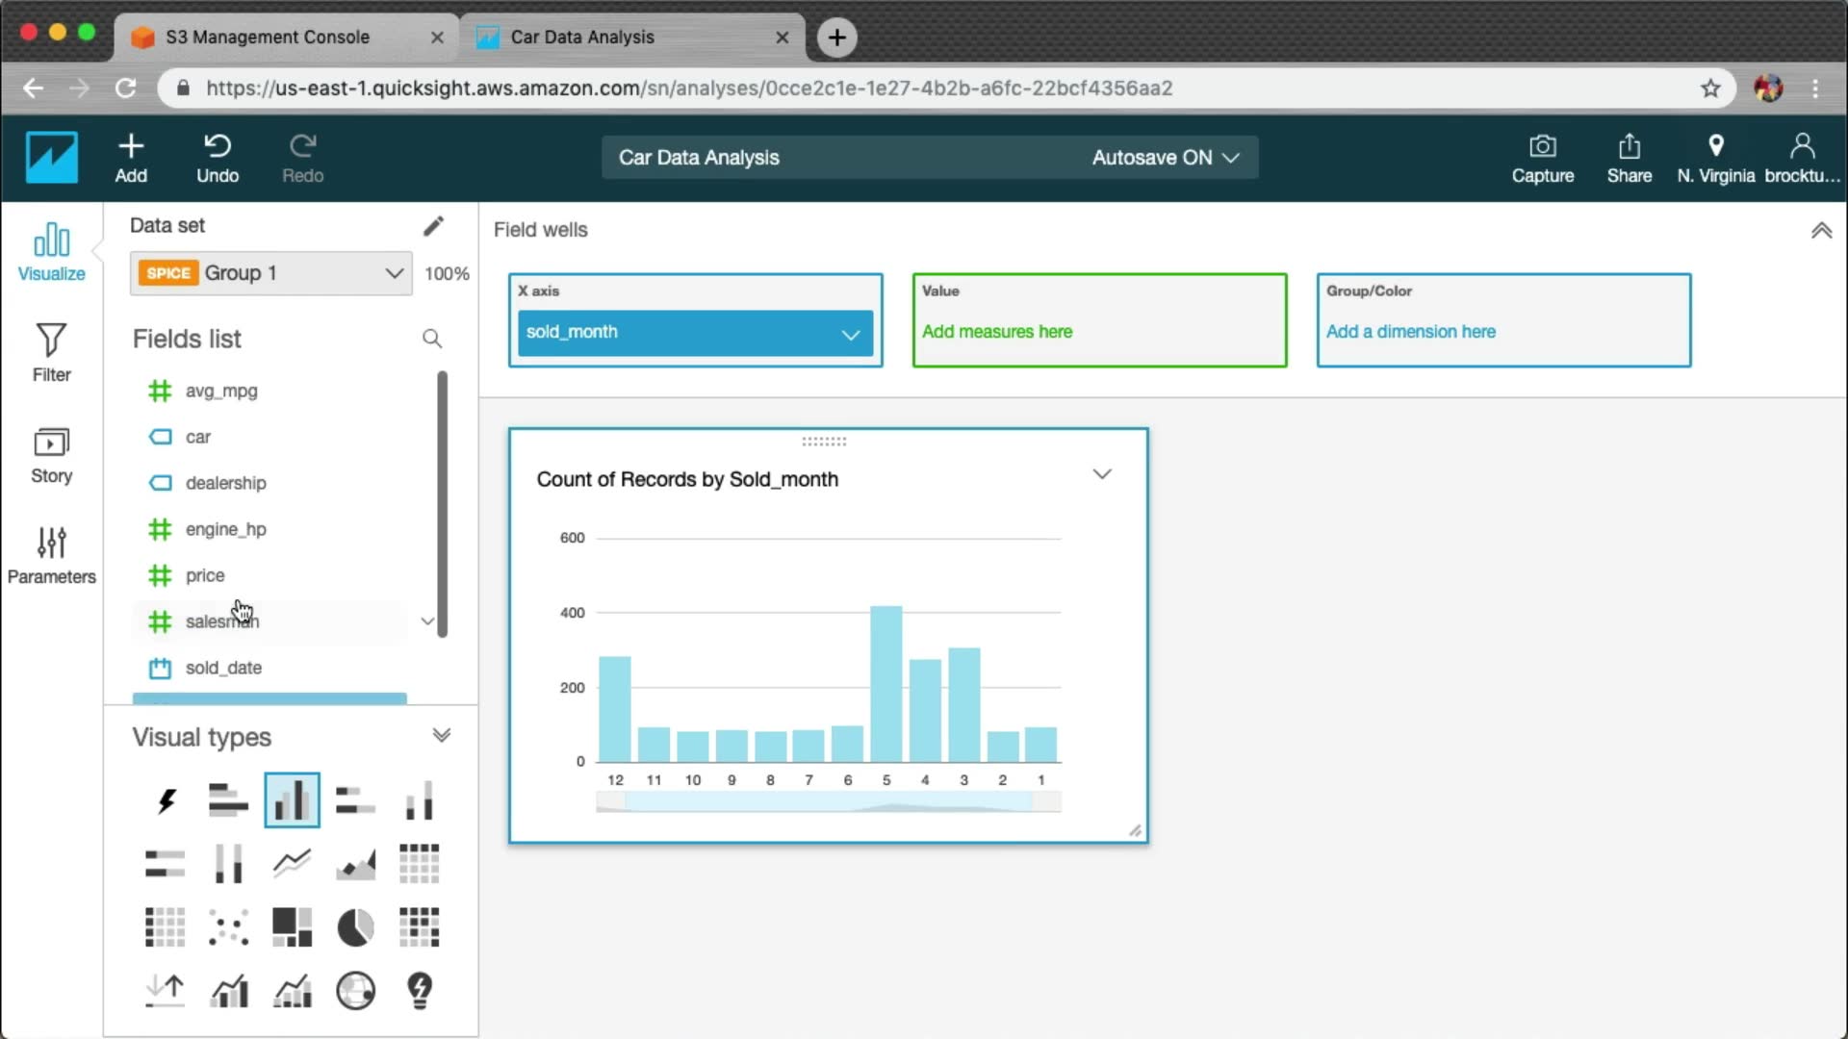Click the Share button
The height and width of the screenshot is (1039, 1848).
pos(1629,158)
